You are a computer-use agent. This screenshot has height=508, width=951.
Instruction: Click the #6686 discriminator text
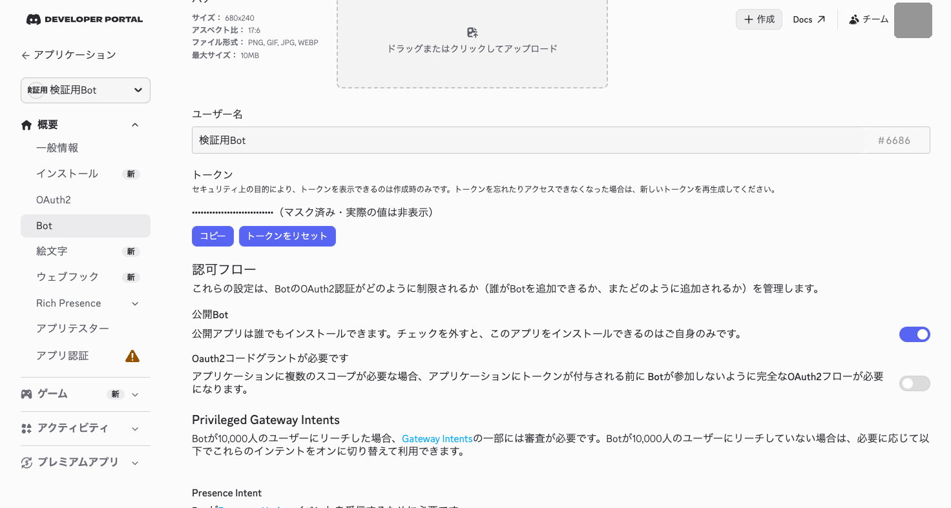pos(894,140)
